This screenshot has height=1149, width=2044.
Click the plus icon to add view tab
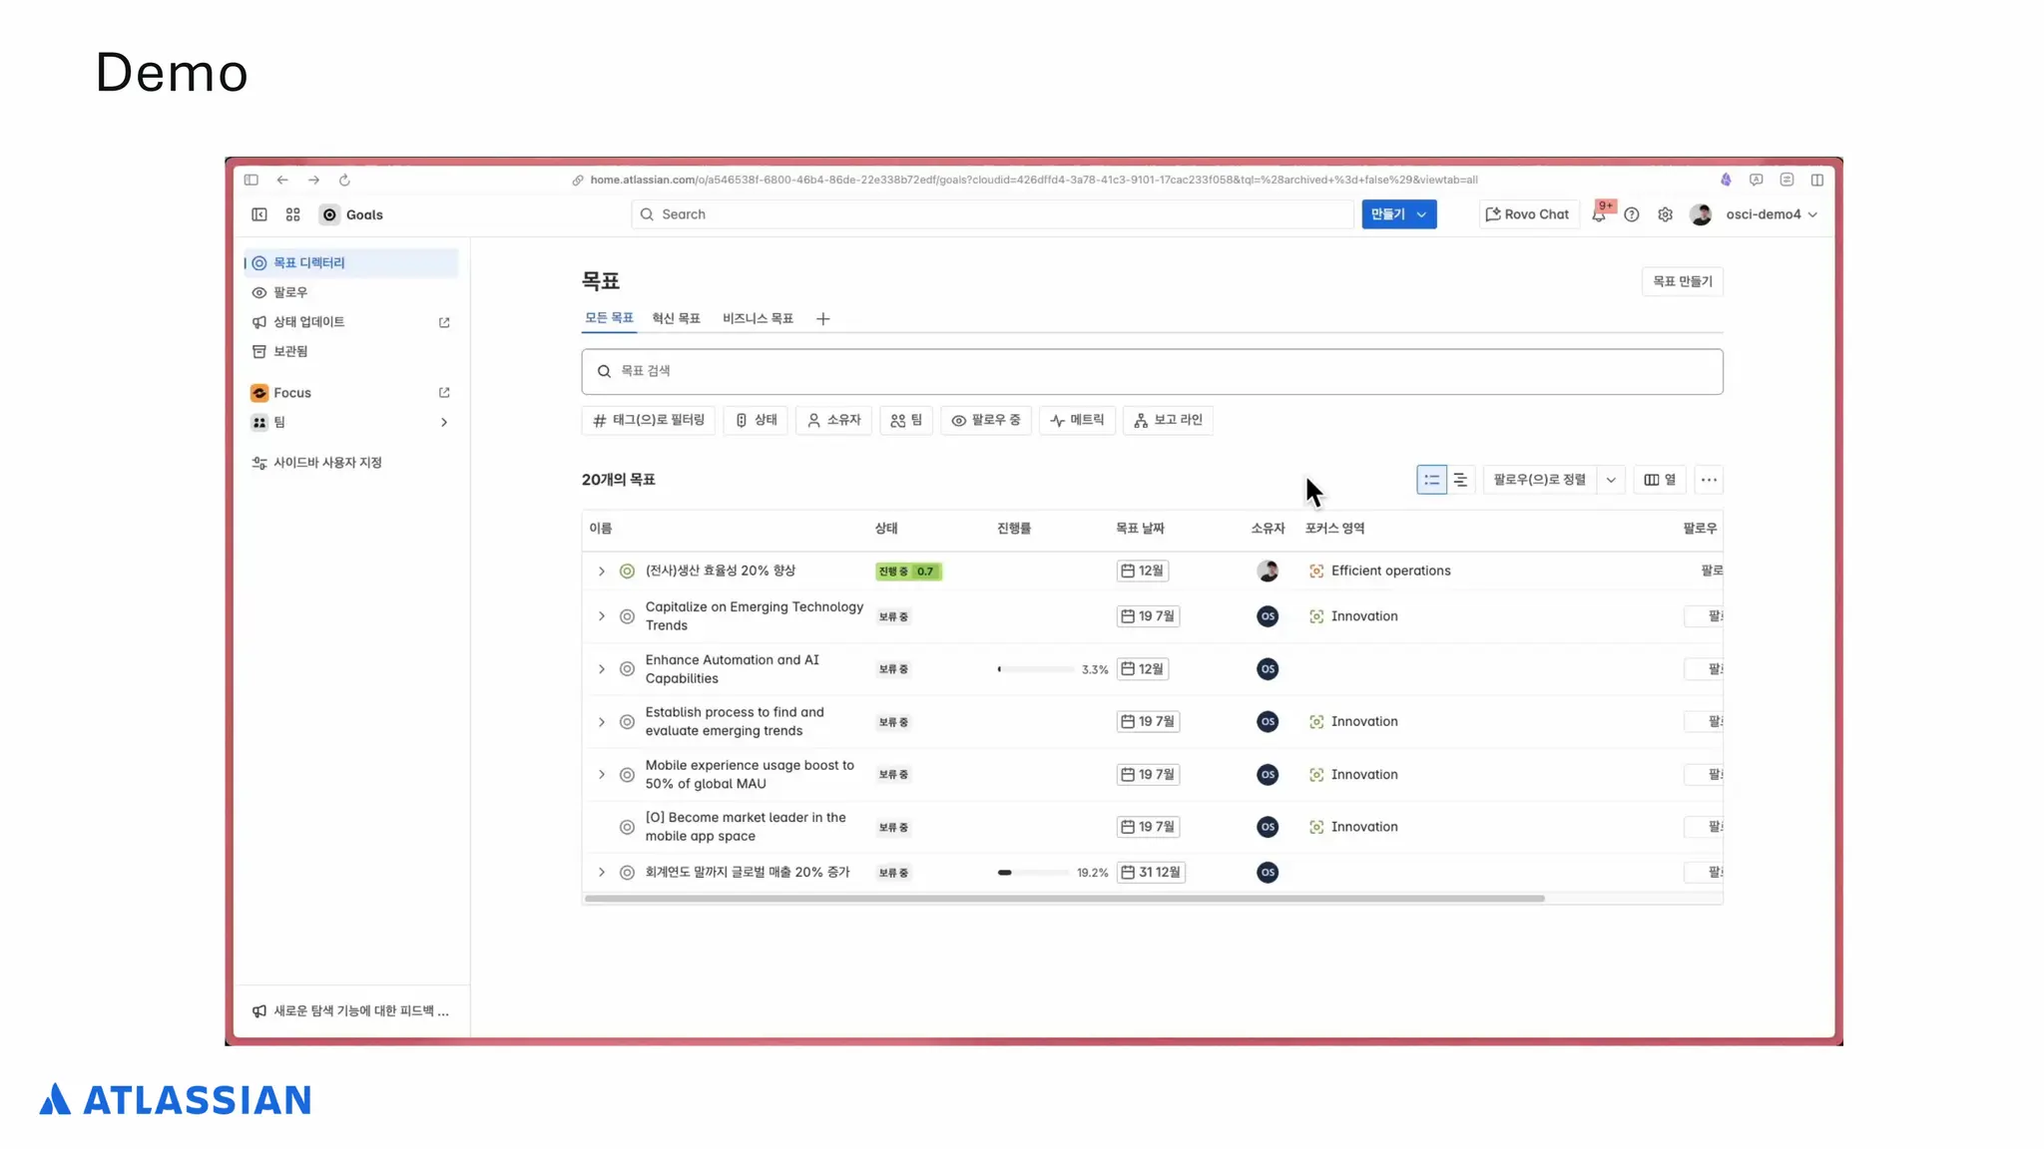822,319
